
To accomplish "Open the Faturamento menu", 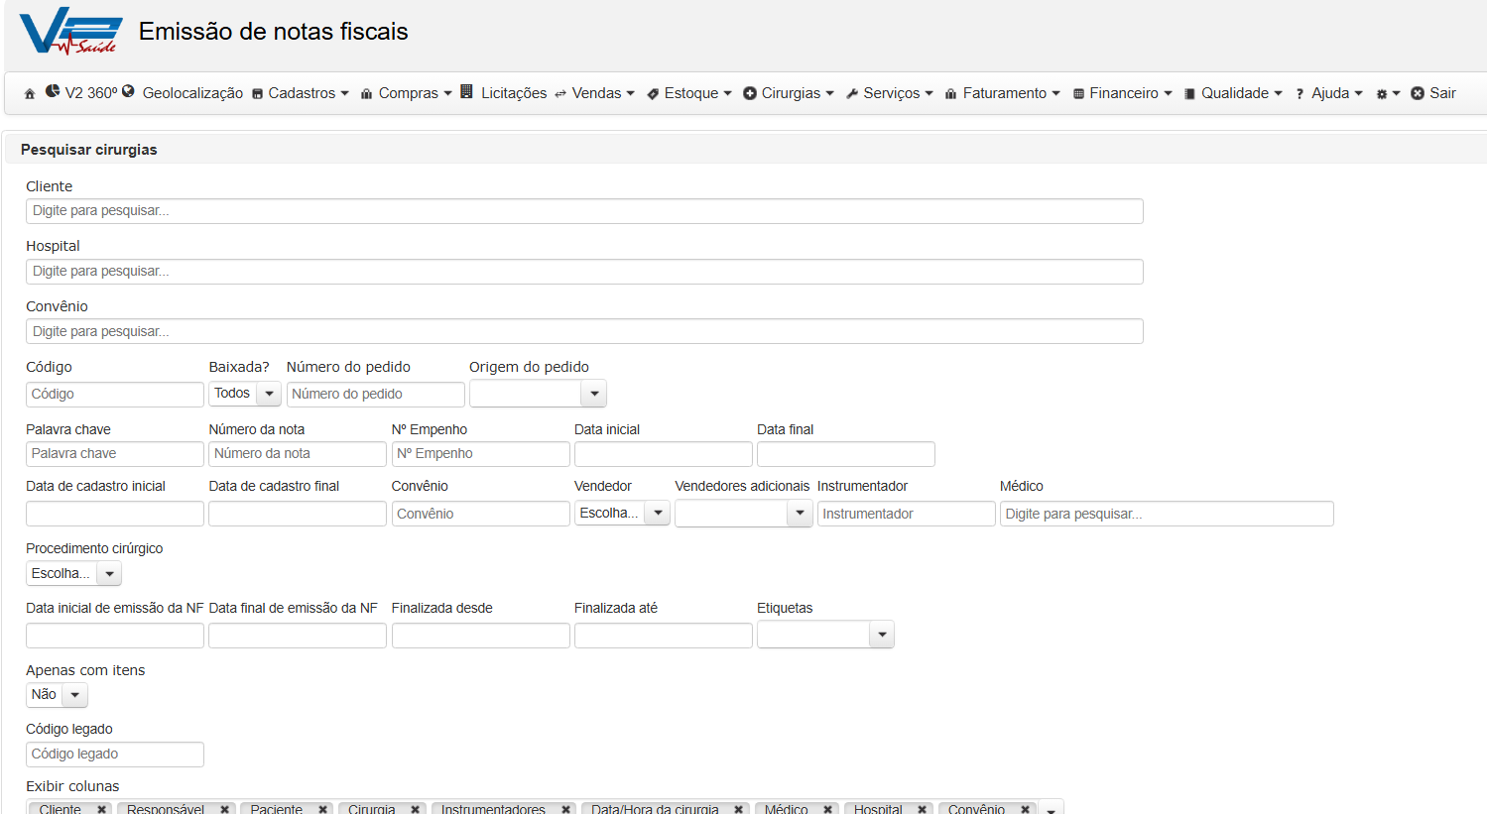I will [x=1002, y=93].
